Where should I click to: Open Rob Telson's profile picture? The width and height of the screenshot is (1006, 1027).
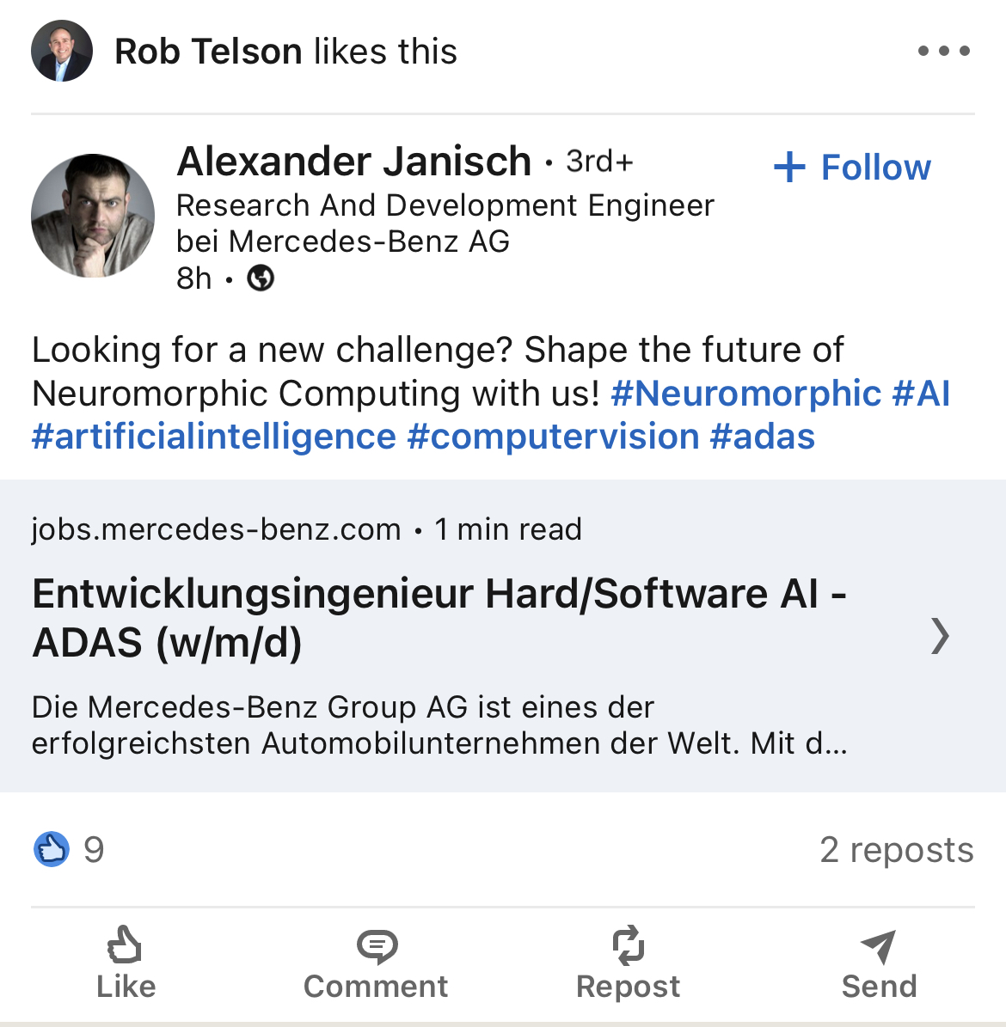point(62,52)
